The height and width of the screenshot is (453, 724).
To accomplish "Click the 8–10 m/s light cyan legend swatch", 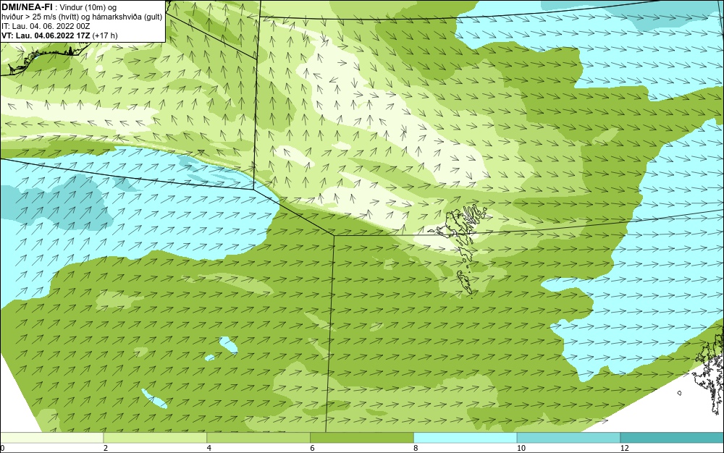I will (x=466, y=438).
